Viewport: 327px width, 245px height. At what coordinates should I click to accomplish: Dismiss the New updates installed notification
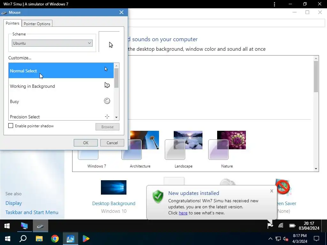tap(271, 191)
